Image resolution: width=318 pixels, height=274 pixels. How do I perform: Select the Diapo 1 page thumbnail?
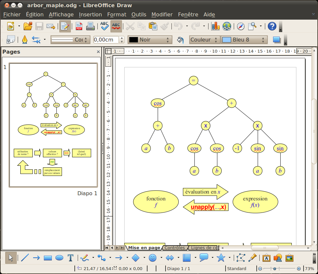pyautogui.click(x=53, y=125)
